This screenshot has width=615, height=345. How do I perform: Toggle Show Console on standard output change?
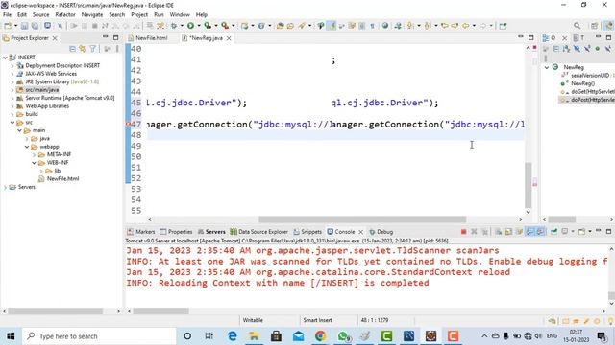[529, 232]
